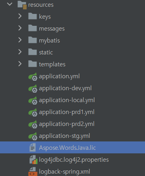This screenshot has height=176, width=145.
Task: Click Spring icon of application-stg.yml
Action: click(x=33, y=136)
